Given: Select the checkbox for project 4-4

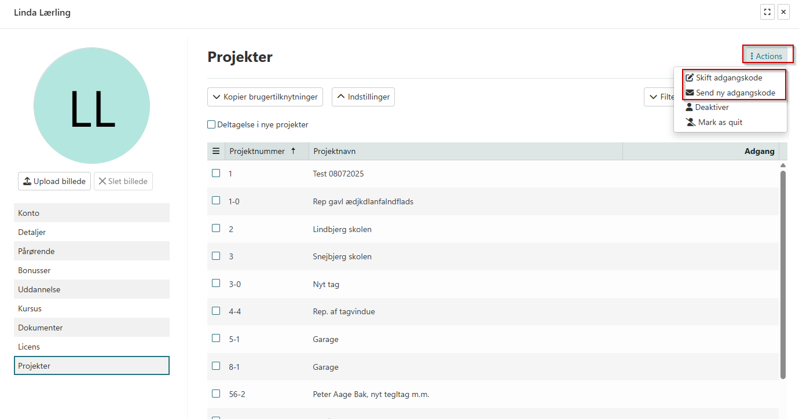Looking at the screenshot, I should point(216,311).
